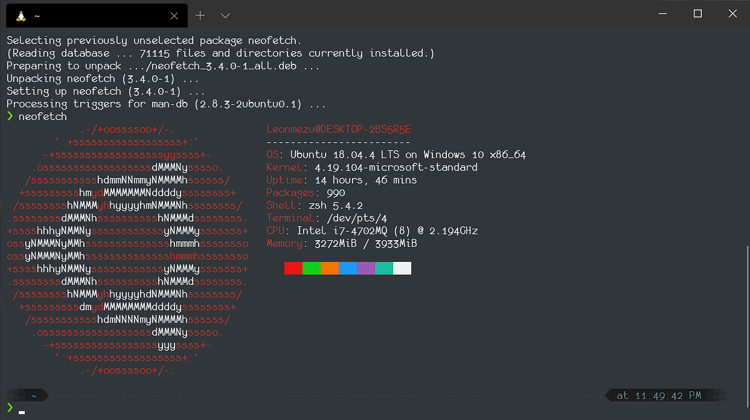Click the leonmezu@DESKTOP-2BS5R5E hostname text

[337, 129]
